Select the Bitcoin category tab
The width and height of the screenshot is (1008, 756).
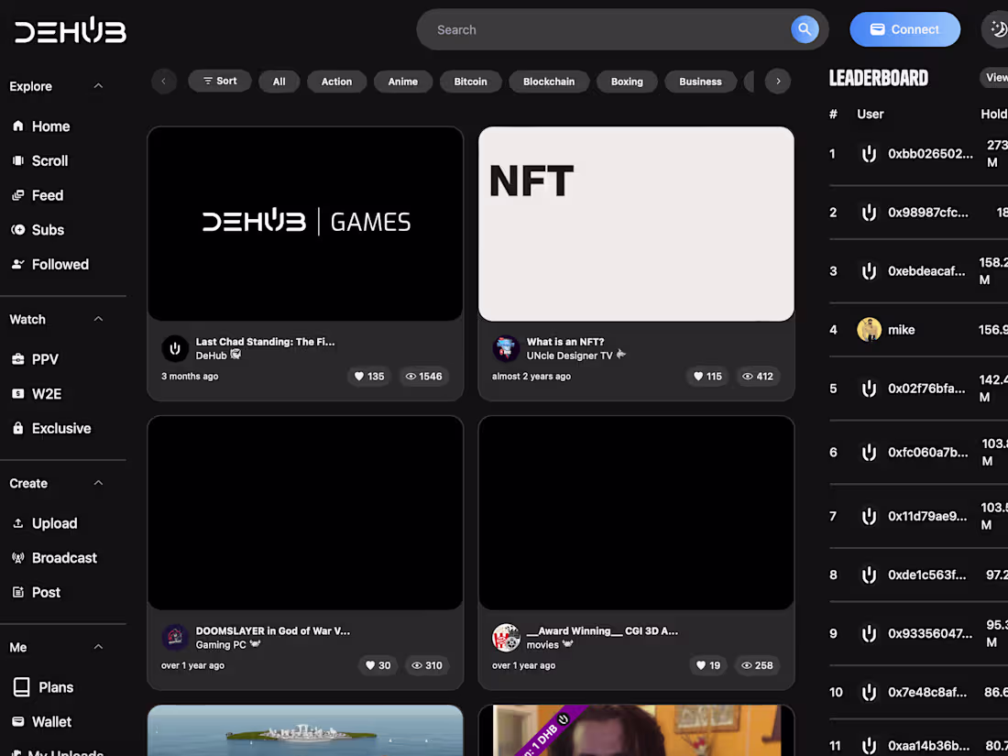[x=470, y=82]
